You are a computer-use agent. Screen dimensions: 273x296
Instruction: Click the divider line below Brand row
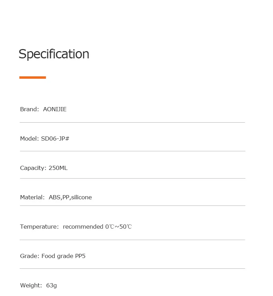pyautogui.click(x=132, y=122)
